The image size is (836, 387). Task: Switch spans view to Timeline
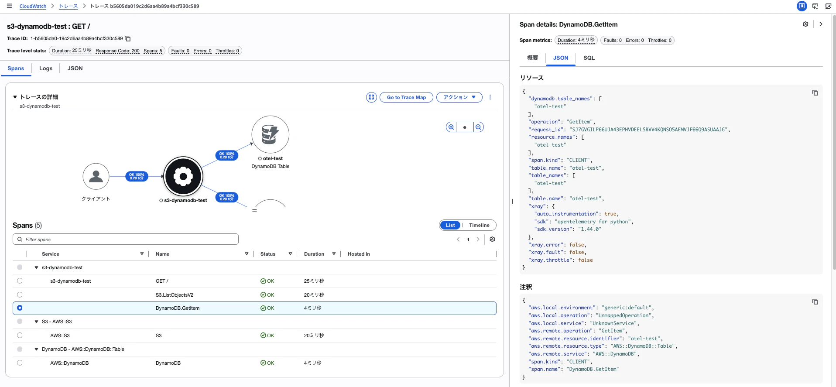(x=479, y=225)
